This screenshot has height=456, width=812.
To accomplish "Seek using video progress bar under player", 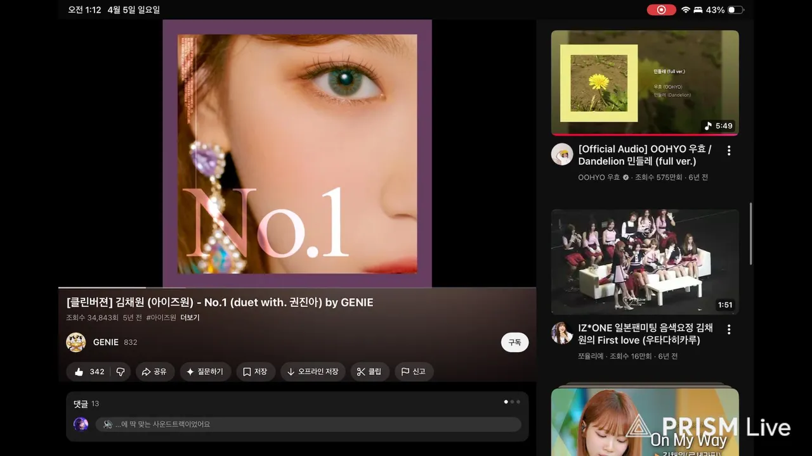I will (297, 288).
